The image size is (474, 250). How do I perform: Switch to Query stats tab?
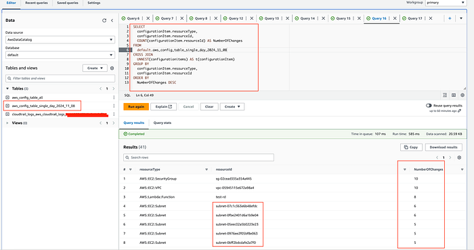click(x=163, y=123)
